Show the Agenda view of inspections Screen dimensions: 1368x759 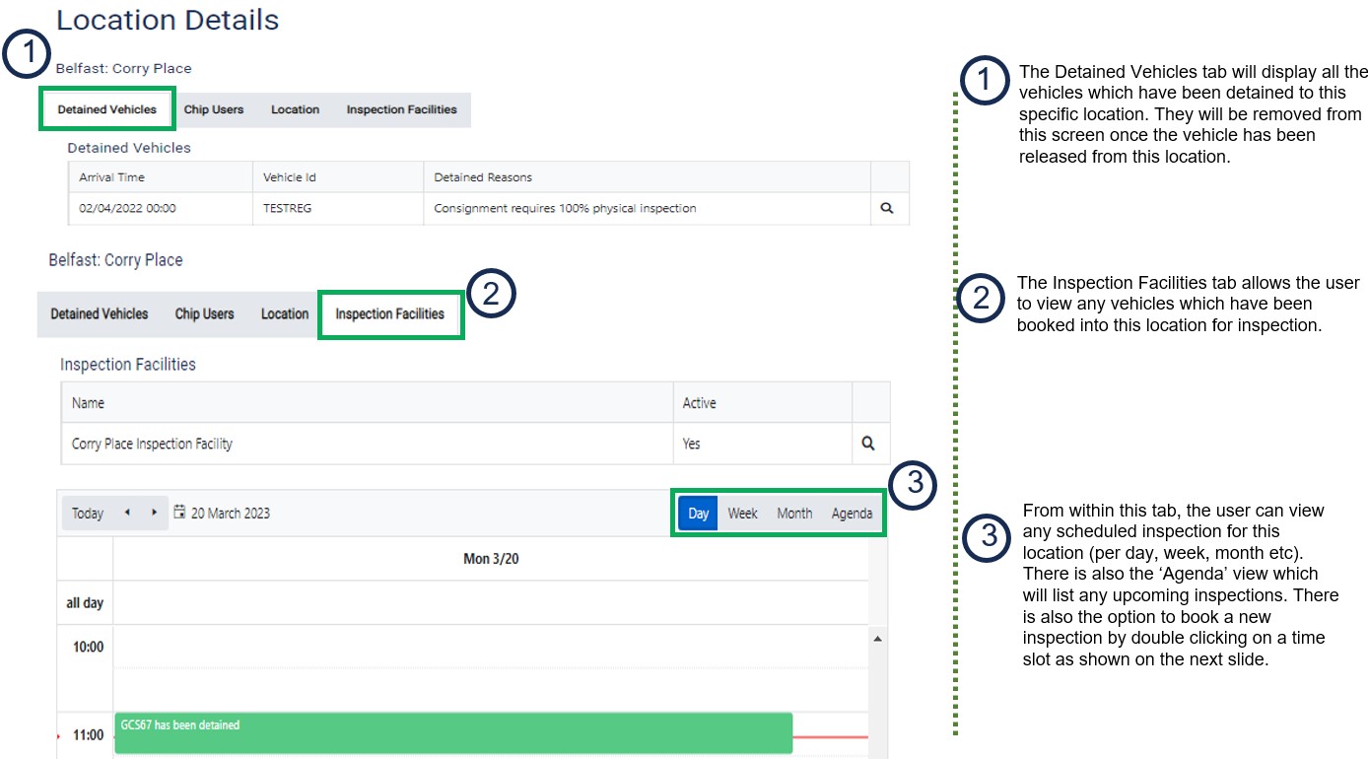click(852, 514)
